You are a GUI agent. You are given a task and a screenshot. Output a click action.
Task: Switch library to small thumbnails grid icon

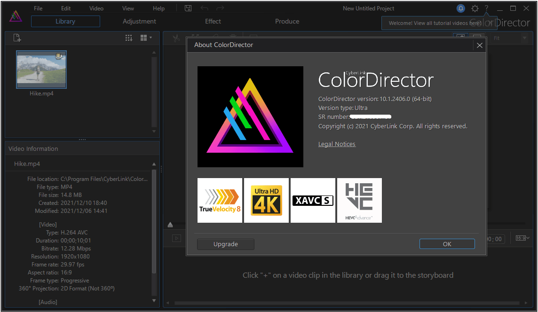[x=129, y=38]
